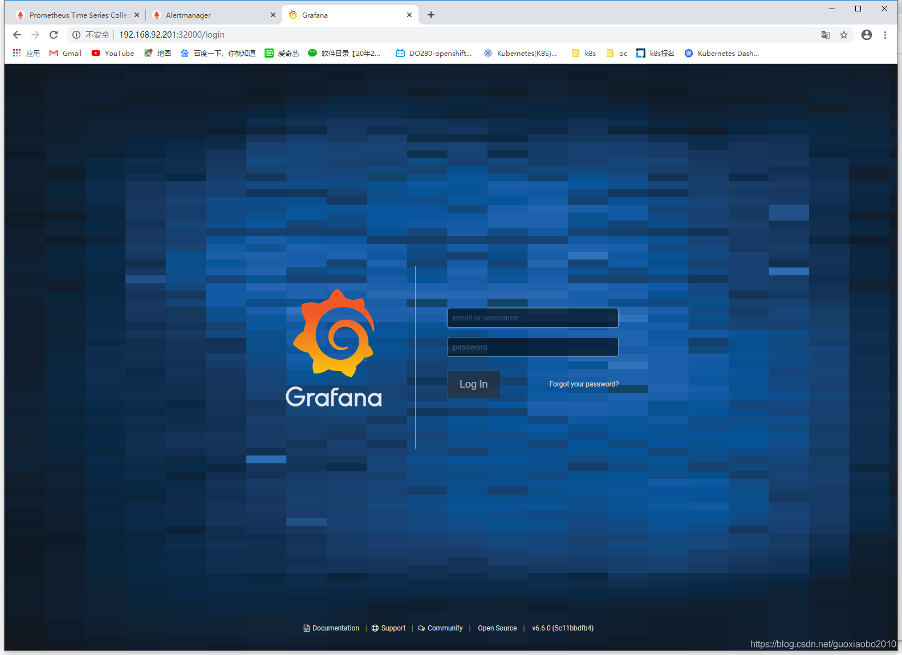Click the address bar URL
Screen dimensions: 902x655
(172, 35)
